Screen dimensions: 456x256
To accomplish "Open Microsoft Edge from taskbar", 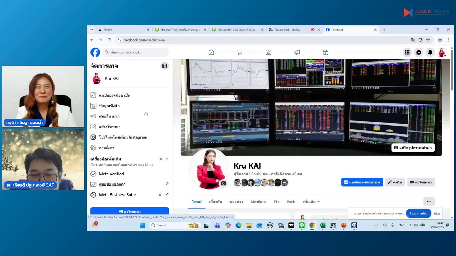I will 238,225.
